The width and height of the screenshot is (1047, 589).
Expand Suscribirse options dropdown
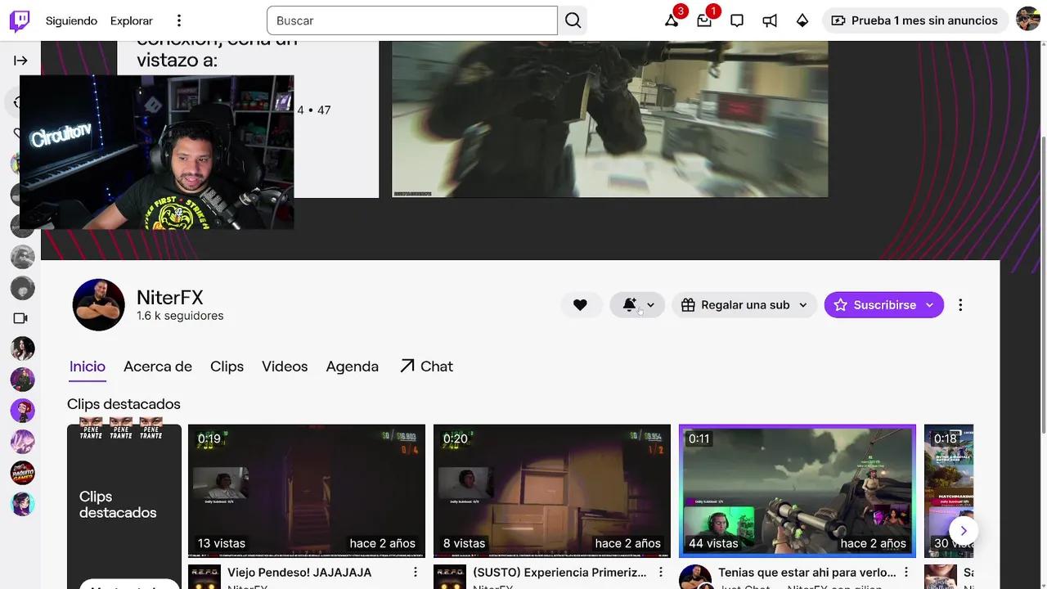coord(930,305)
